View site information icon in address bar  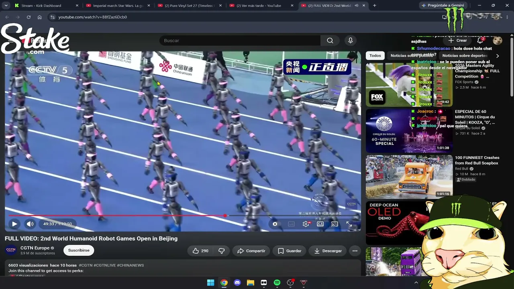[52, 17]
